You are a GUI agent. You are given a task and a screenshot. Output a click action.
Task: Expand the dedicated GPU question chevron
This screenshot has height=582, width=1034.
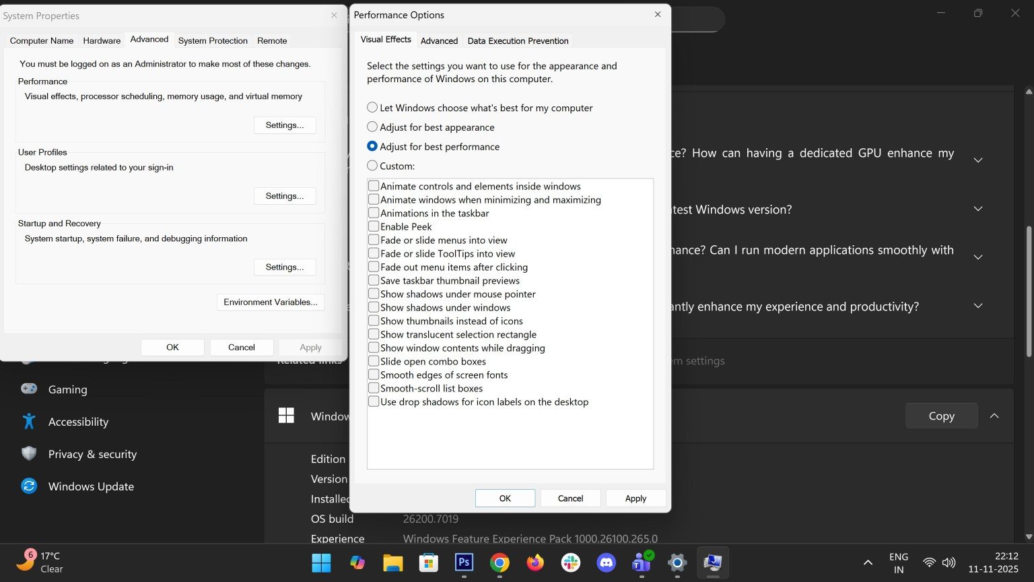pyautogui.click(x=978, y=160)
